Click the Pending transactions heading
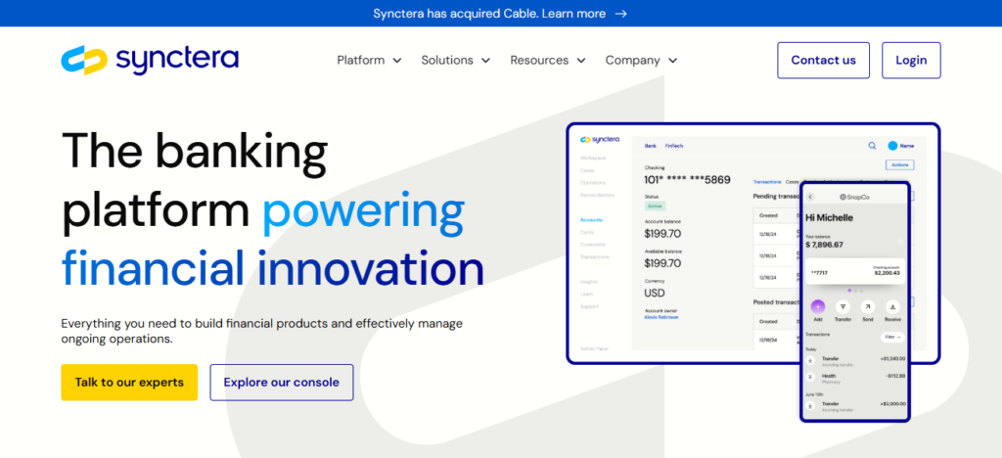Viewport: 1002px width, 458px height. (x=776, y=197)
